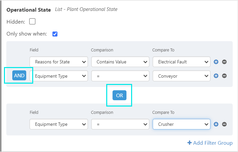Expand the Electrical Fault compare-to dropdown

tap(181, 62)
